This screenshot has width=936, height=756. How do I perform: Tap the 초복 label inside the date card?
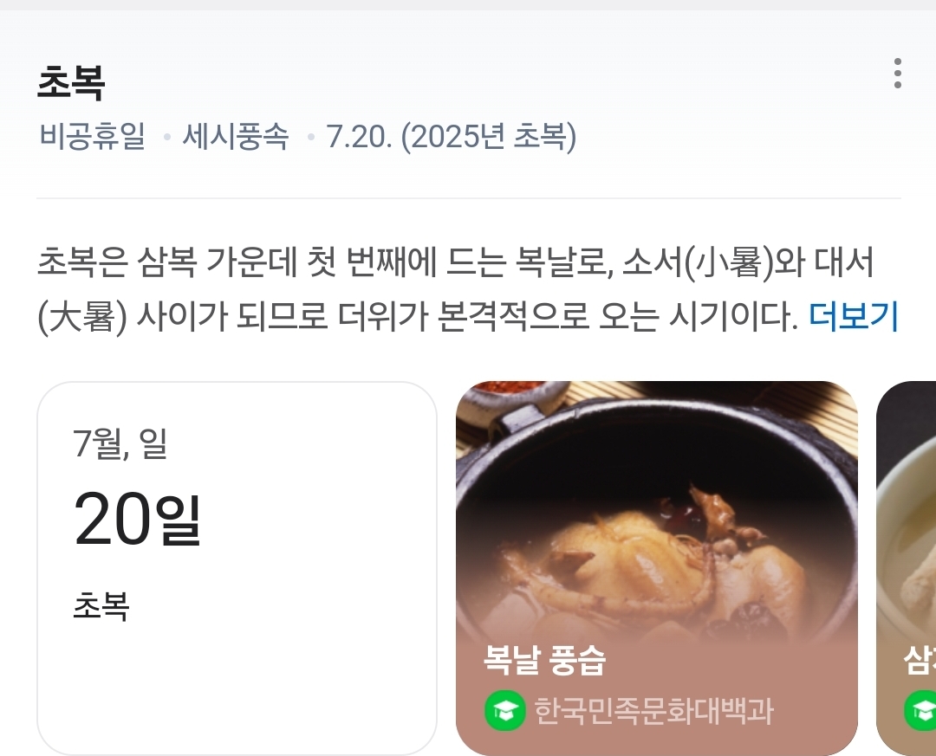coord(101,605)
